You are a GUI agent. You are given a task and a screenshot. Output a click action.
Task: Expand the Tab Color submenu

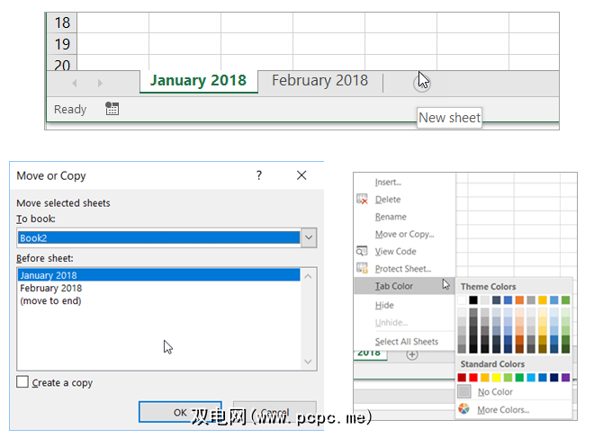click(395, 286)
